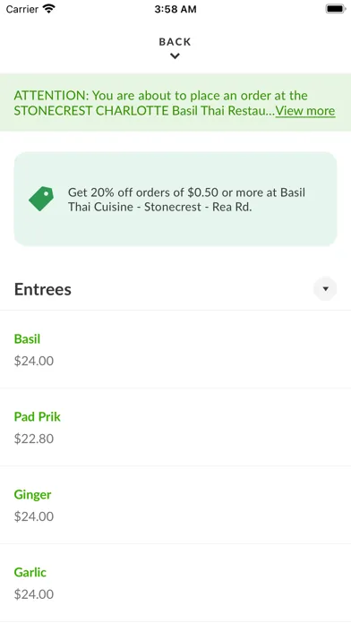The height and width of the screenshot is (623, 351).
Task: Tap the $24.00 price under Ginger
Action: point(34,516)
